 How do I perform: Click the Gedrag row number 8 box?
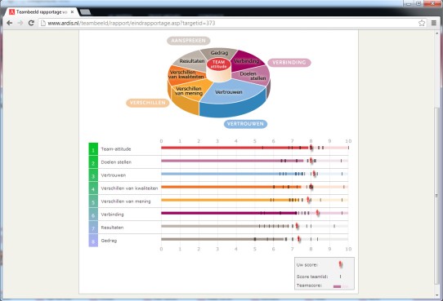coord(93,241)
